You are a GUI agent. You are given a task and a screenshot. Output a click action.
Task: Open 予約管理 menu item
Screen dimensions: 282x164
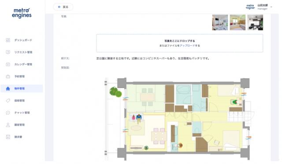[19, 77]
